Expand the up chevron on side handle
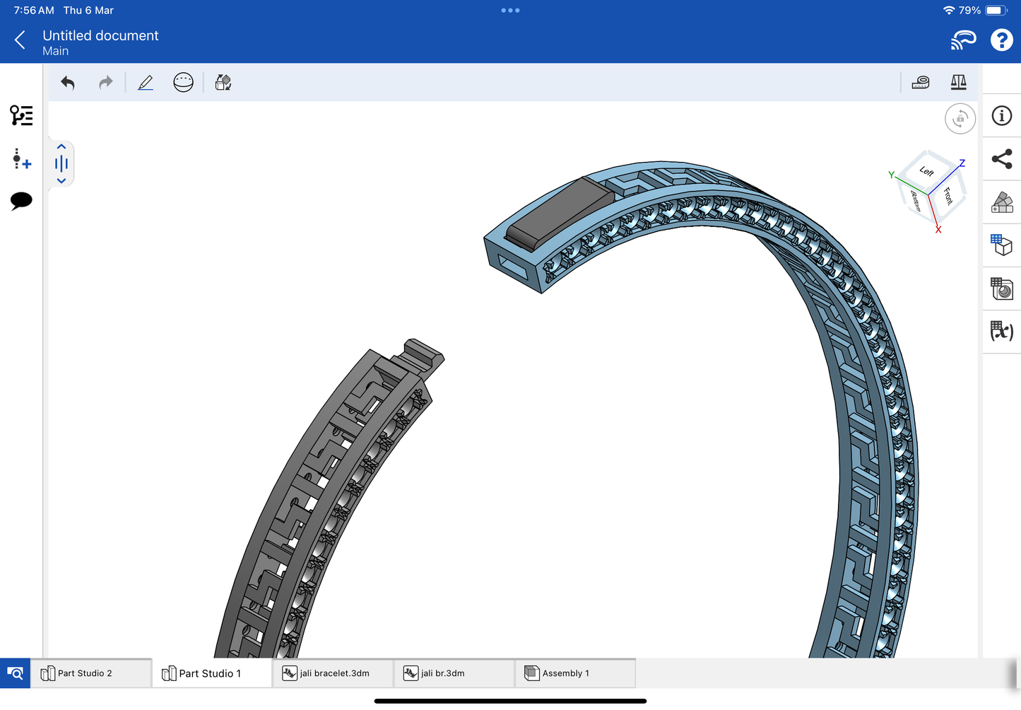 coord(61,146)
